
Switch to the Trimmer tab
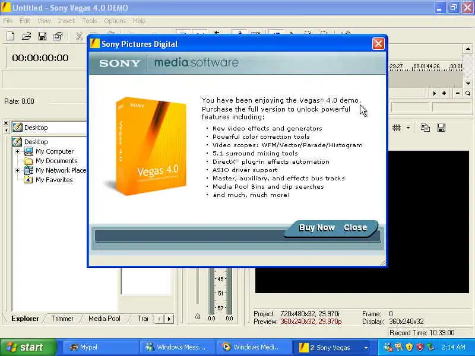tap(62, 319)
